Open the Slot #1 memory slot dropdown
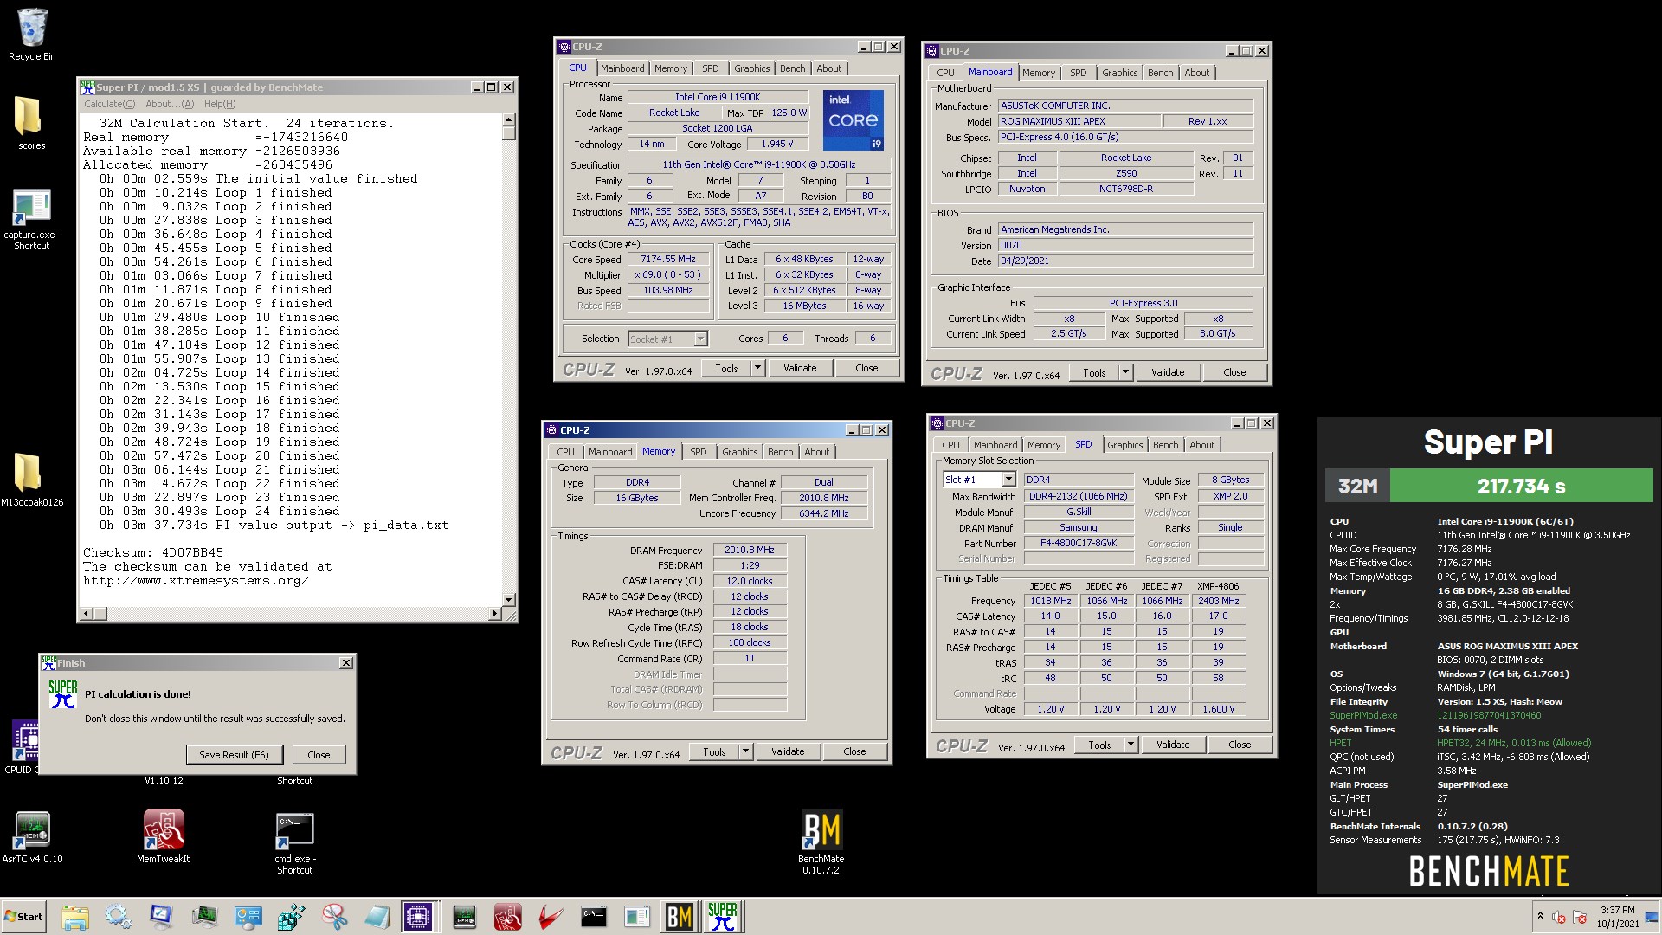The image size is (1662, 935). pyautogui.click(x=1008, y=480)
